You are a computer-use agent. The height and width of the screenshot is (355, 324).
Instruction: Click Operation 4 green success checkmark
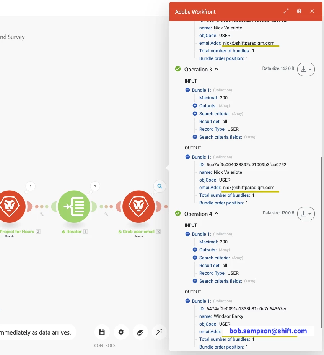pos(178,213)
